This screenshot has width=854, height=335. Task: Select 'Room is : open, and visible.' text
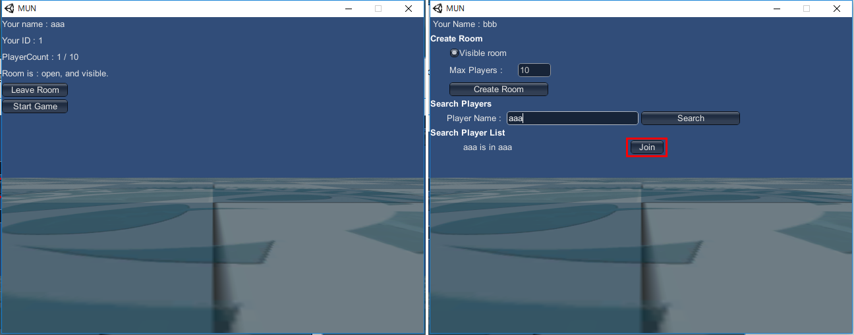pyautogui.click(x=55, y=74)
